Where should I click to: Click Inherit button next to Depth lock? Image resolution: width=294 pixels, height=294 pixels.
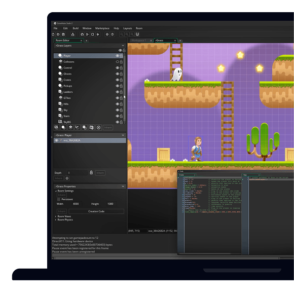(100, 173)
